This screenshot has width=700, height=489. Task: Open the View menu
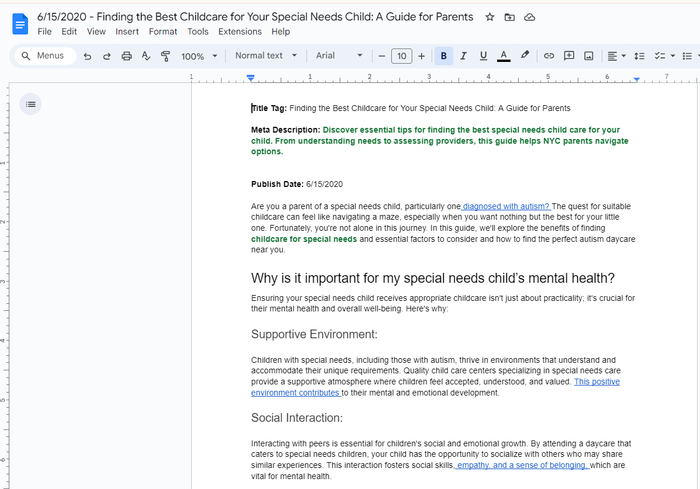coord(96,32)
